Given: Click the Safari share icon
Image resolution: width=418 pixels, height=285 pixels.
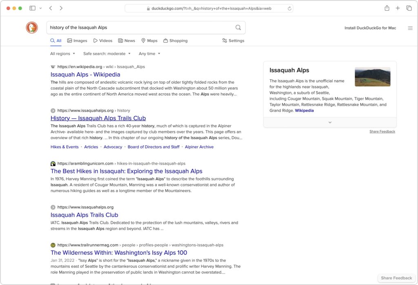Looking at the screenshot, I should pos(386,8).
